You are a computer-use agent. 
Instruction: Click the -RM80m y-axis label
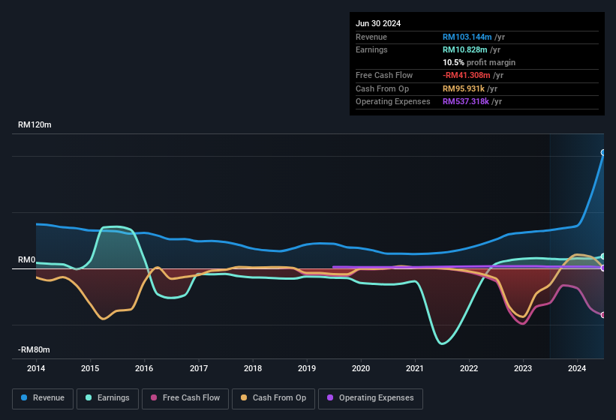[x=34, y=349]
